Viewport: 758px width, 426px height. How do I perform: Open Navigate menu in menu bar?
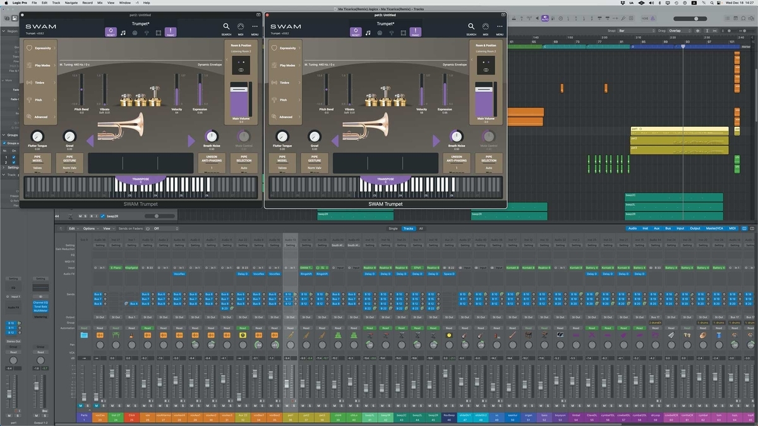pyautogui.click(x=71, y=3)
